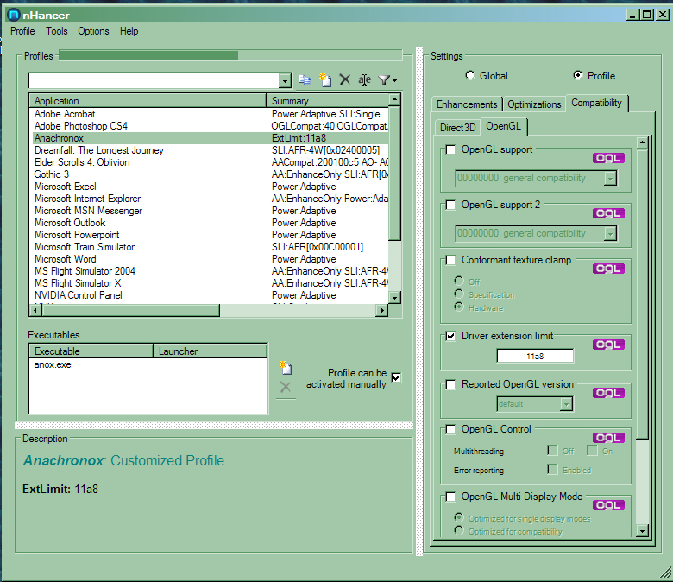Click OGL badge beside OpenGL Control

coord(608,438)
